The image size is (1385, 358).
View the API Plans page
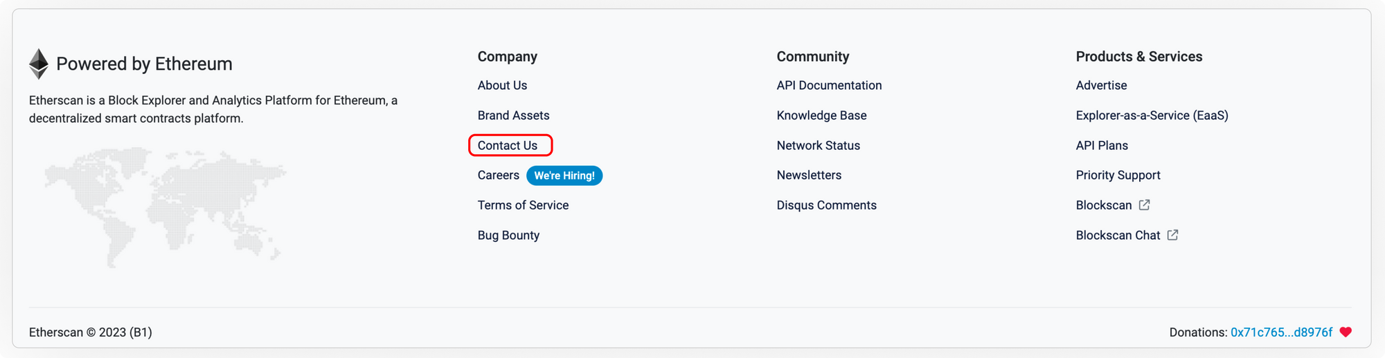[x=1102, y=146]
